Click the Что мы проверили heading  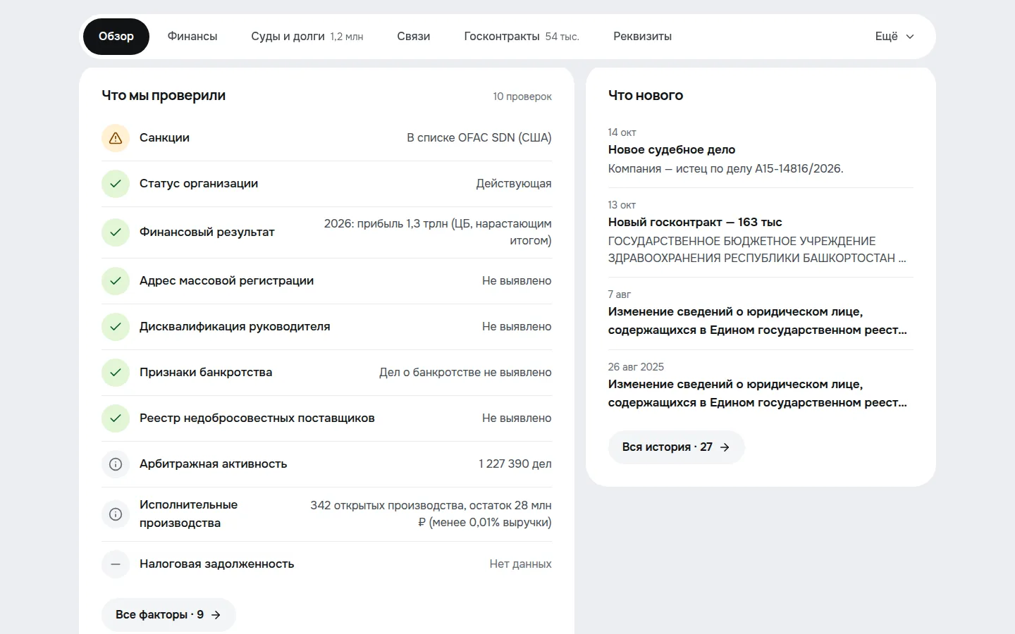pos(164,96)
